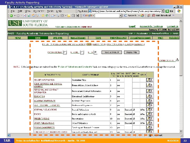Click the vertical scrollbar thumb
The image size is (190, 143).
point(181,49)
